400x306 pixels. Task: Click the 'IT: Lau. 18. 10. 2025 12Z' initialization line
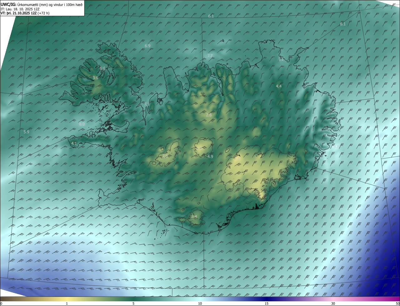point(20,9)
